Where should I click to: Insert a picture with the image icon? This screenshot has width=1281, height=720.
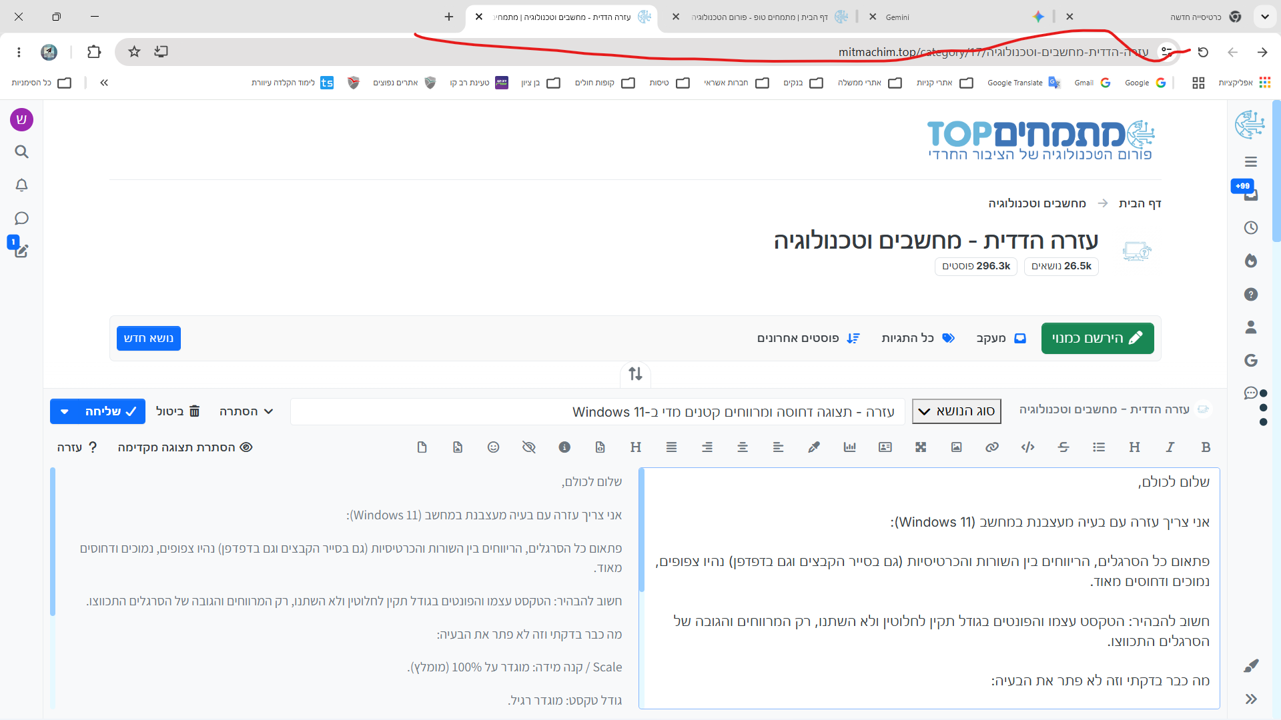(956, 447)
